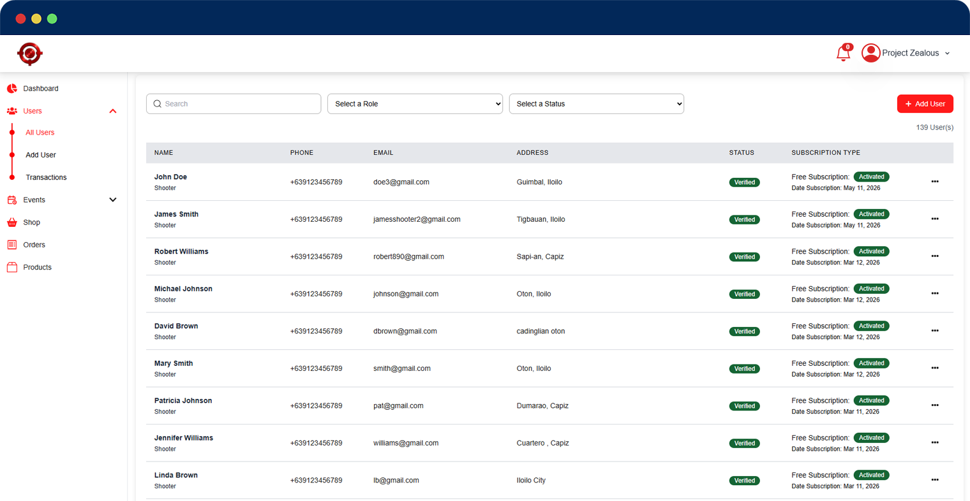Click the Orders list icon
The image size is (970, 501).
coord(12,245)
